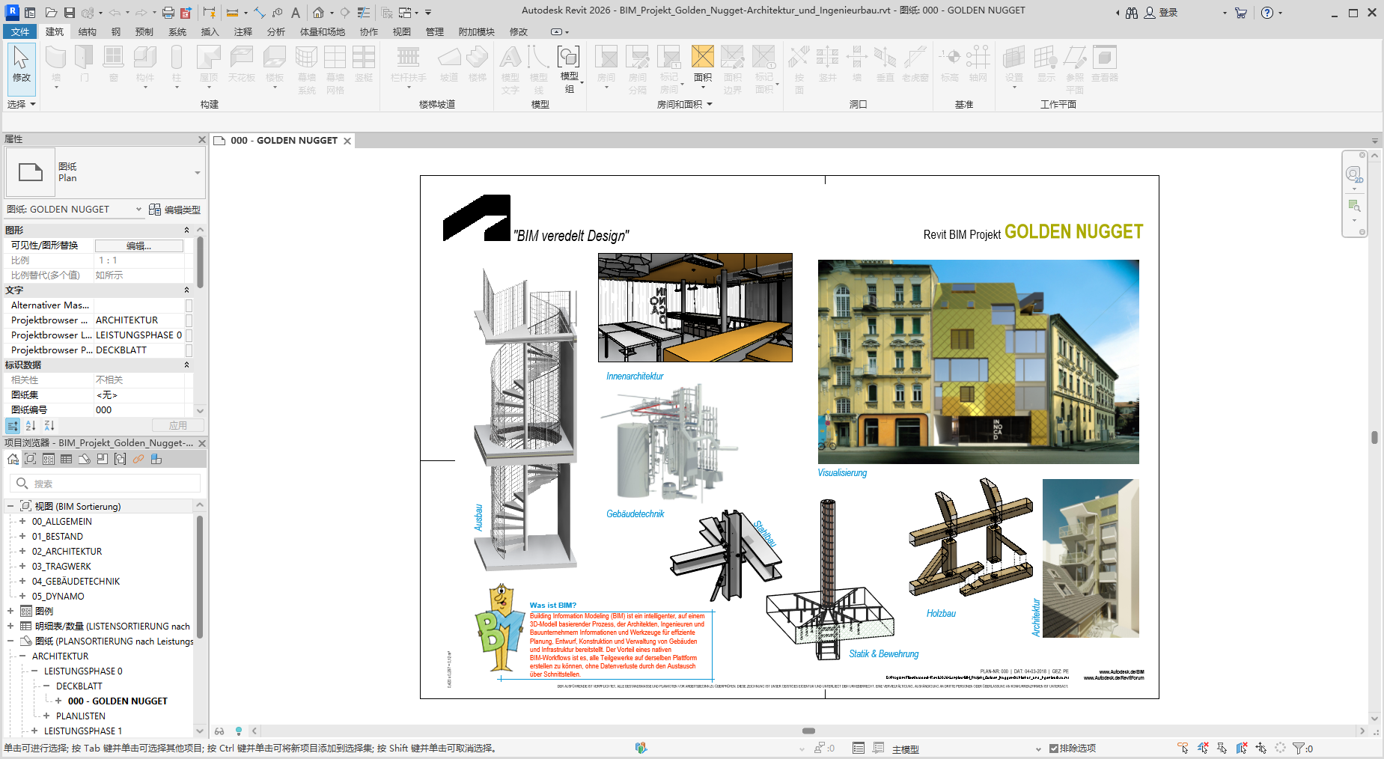1384x759 pixels.
Task: Click the binoculars search icon in title bar
Action: coord(1132,13)
